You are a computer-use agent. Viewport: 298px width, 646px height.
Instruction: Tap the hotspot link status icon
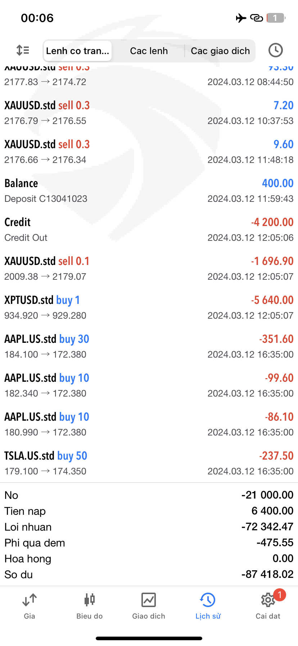pyautogui.click(x=256, y=18)
